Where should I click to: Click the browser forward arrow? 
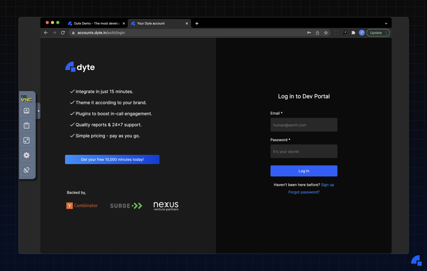pos(54,33)
